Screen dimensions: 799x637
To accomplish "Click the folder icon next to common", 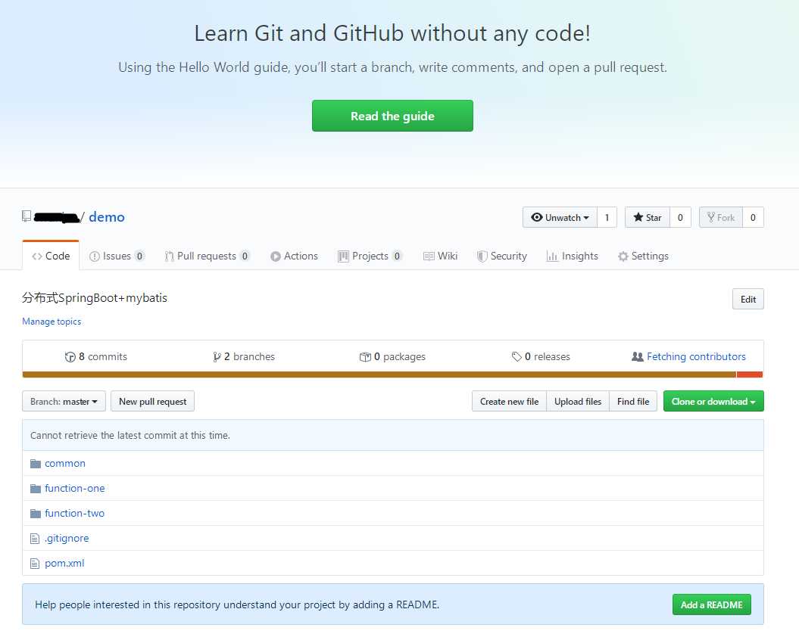I will 35,463.
